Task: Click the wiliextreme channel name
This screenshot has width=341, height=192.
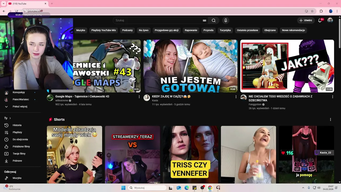Action: tap(62, 101)
